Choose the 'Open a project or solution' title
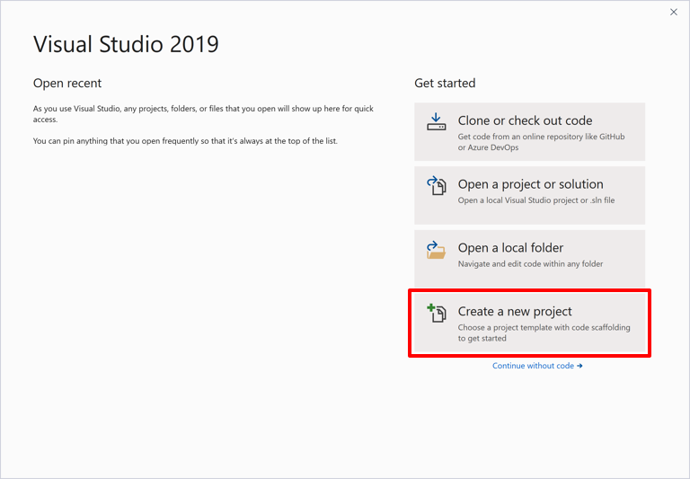 coord(530,184)
